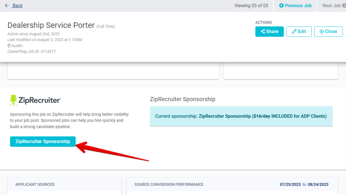Go to Previous Job
The width and height of the screenshot is (346, 195).
(x=295, y=6)
